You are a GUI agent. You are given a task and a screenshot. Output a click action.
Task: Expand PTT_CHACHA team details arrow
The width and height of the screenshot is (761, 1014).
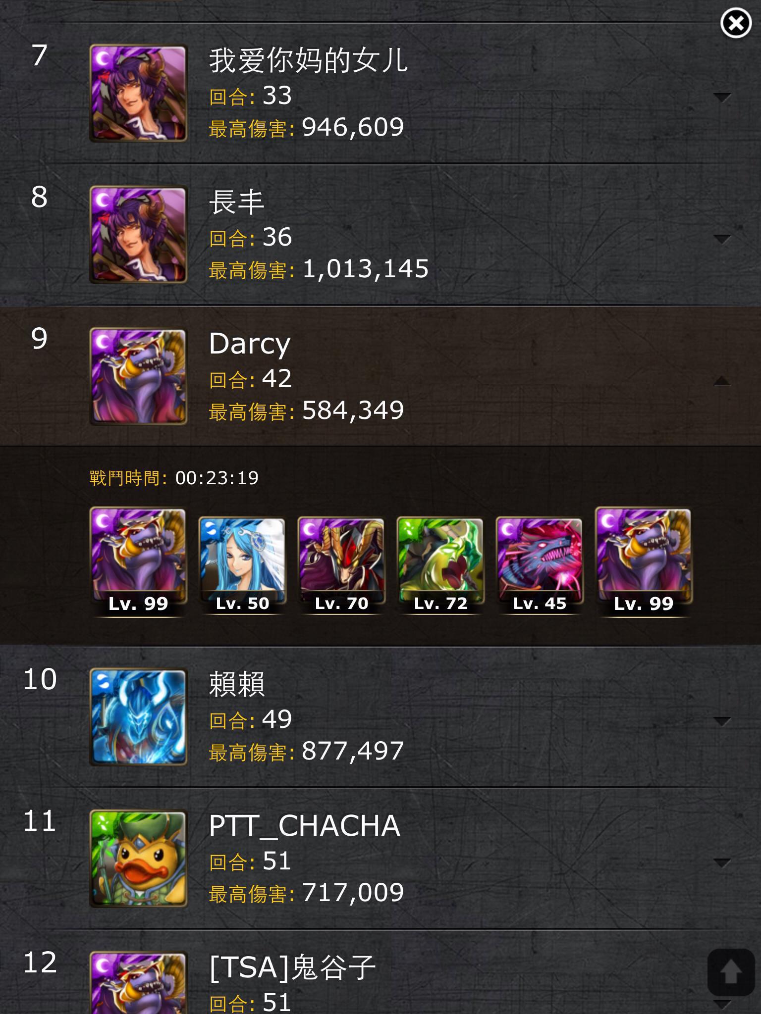[722, 862]
